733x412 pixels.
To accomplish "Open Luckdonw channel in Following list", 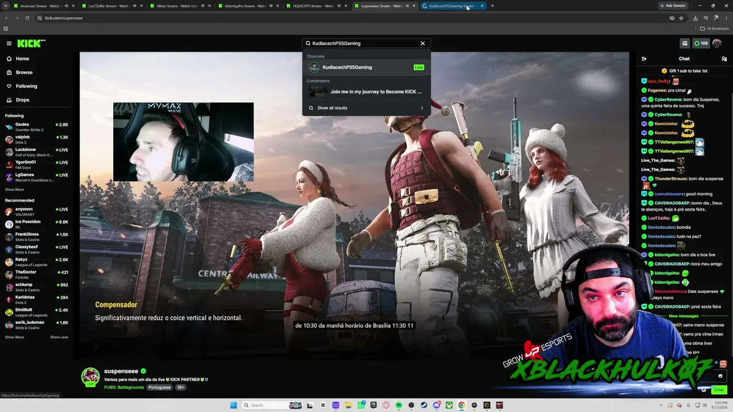I will click(37, 152).
